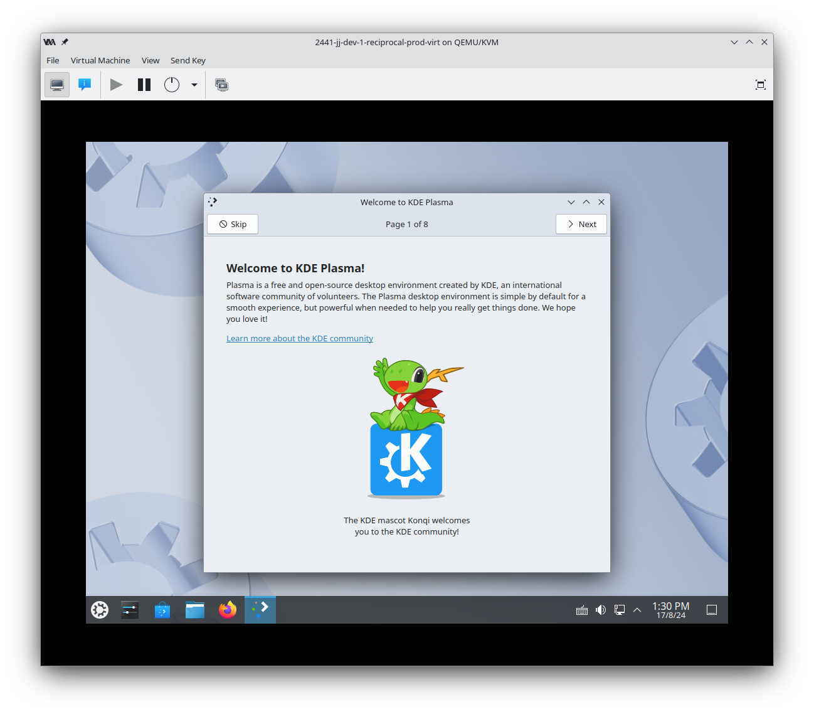Open Dolphin file manager from taskbar
The image size is (814, 714).
[x=195, y=610]
